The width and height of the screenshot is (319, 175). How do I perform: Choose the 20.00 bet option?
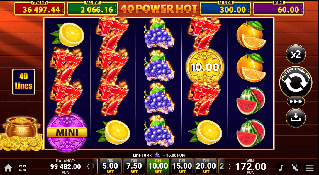[206, 166]
